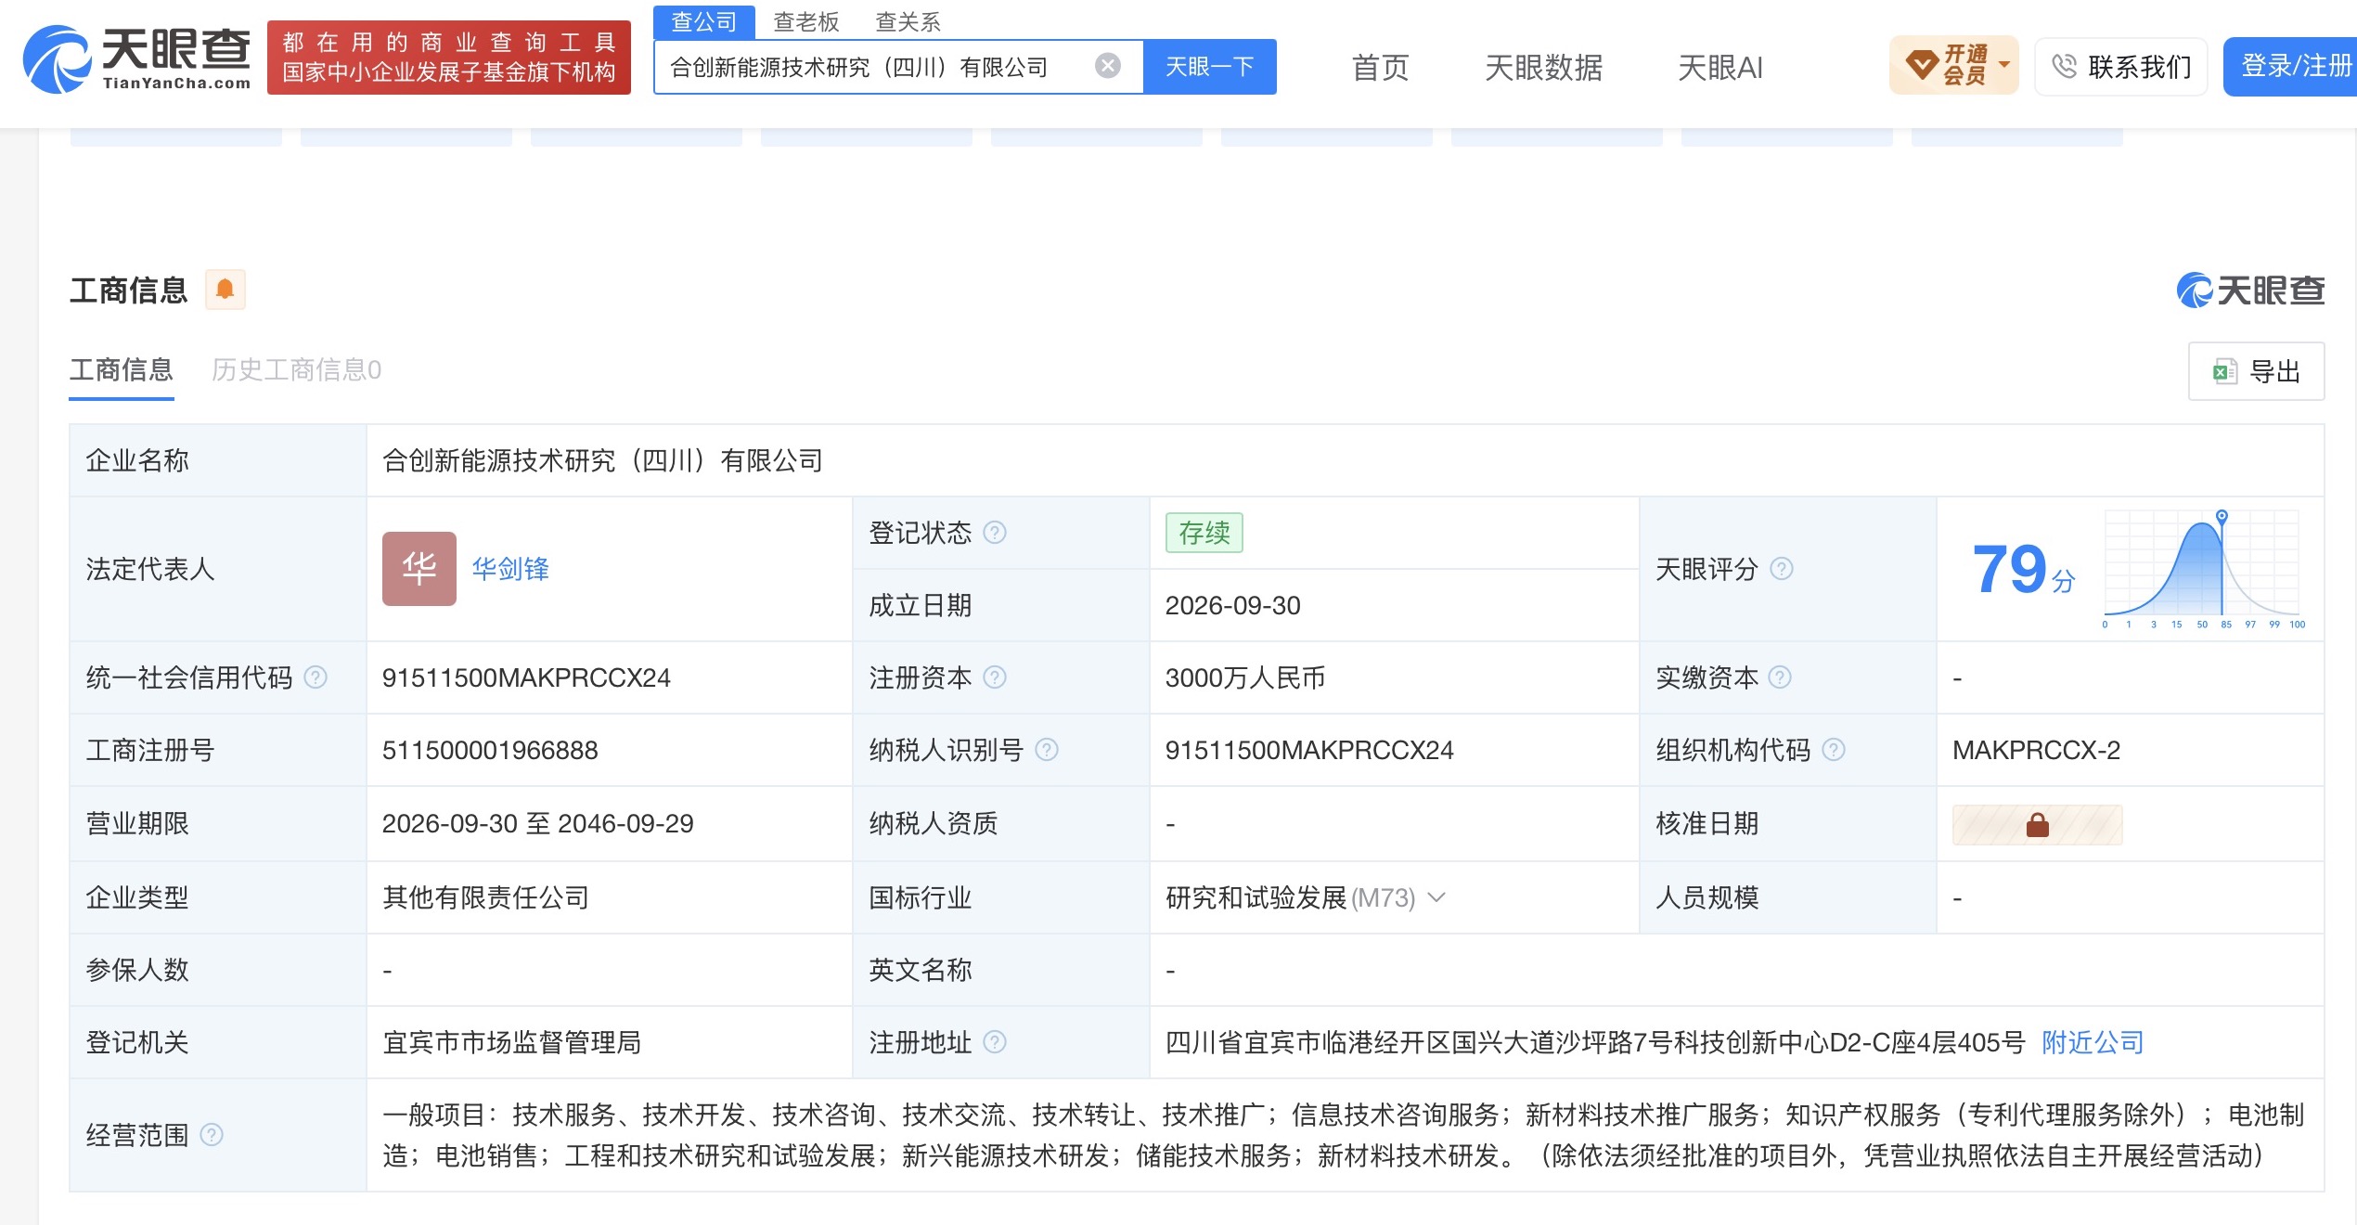The width and height of the screenshot is (2357, 1225).
Task: Click the Excel icon on the 导出 button
Action: point(2224,372)
